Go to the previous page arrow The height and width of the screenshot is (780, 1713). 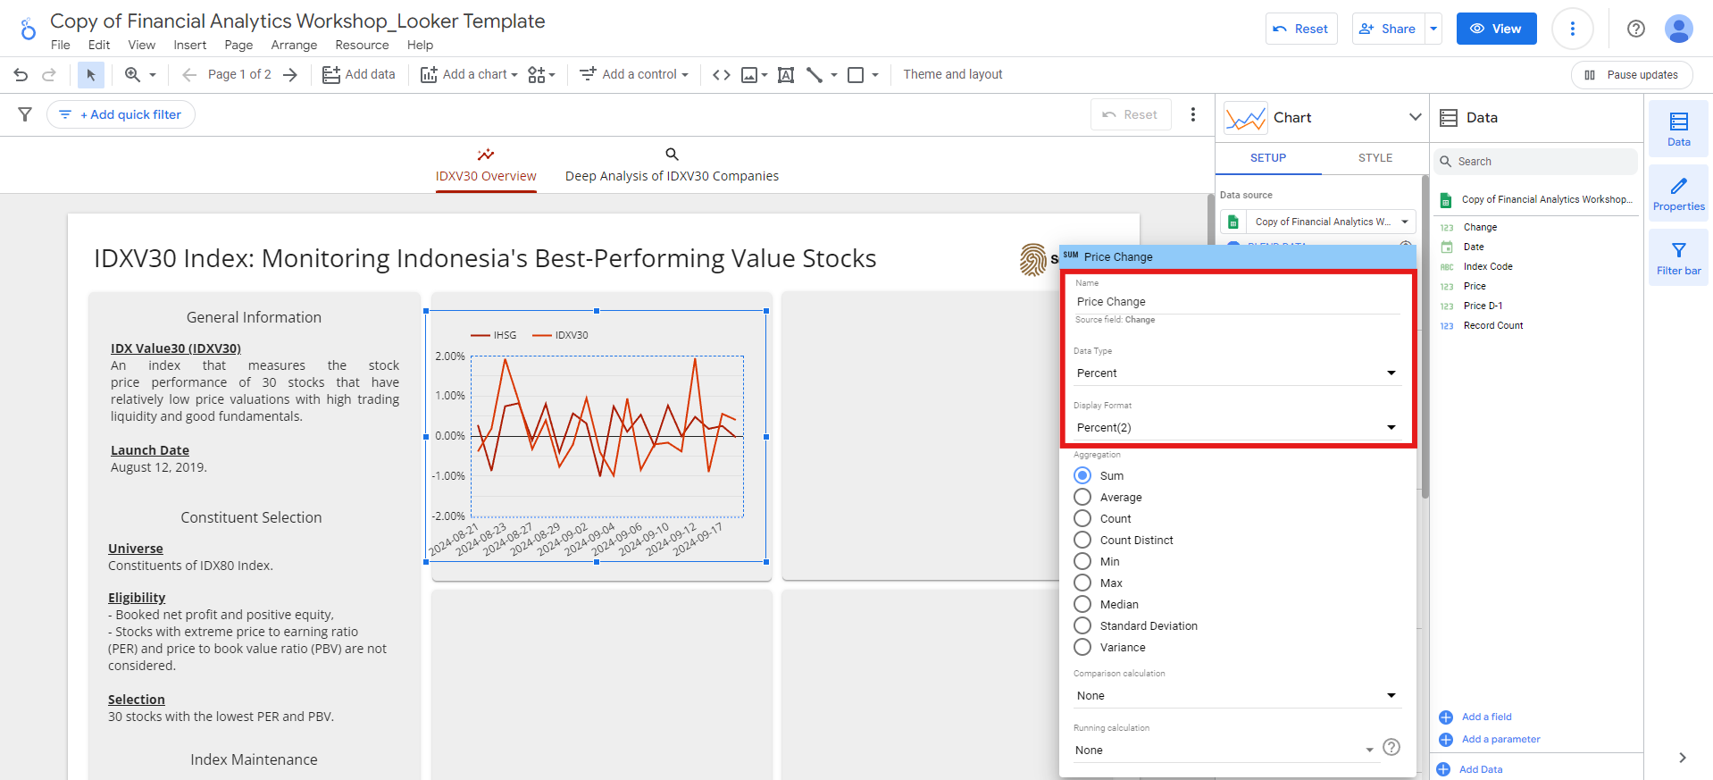point(189,75)
